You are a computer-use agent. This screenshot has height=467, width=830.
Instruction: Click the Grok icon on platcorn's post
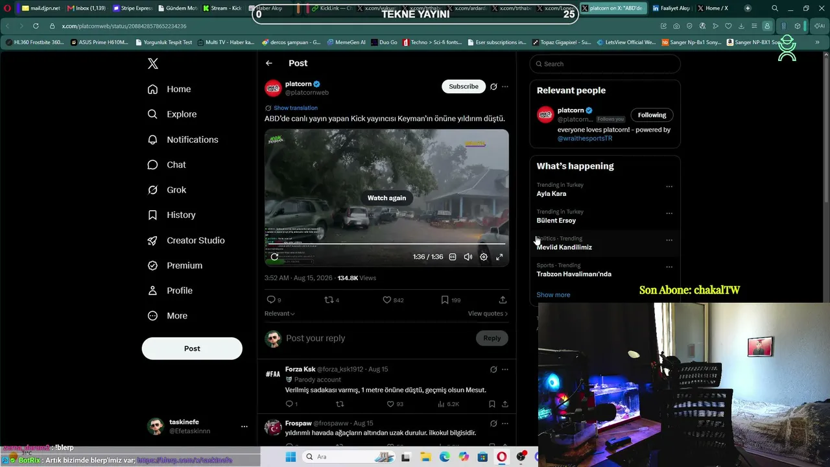click(x=493, y=86)
